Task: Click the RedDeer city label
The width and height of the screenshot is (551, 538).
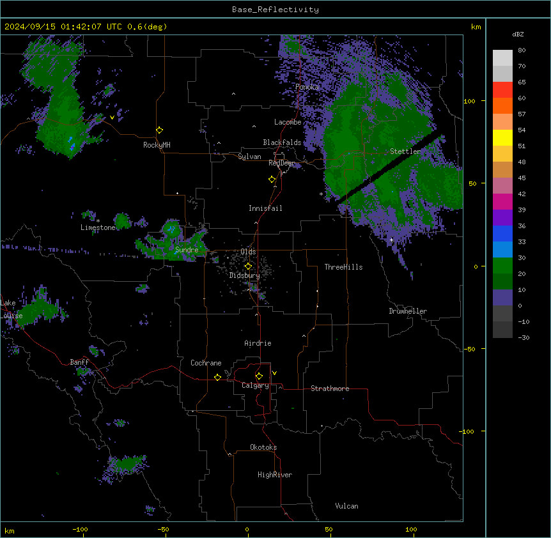Action: click(x=282, y=163)
